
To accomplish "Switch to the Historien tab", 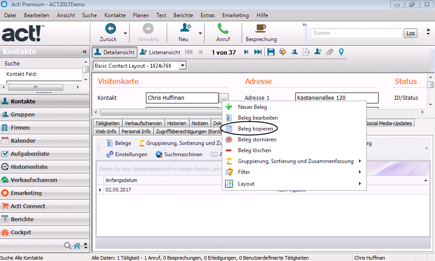I will tap(177, 123).
